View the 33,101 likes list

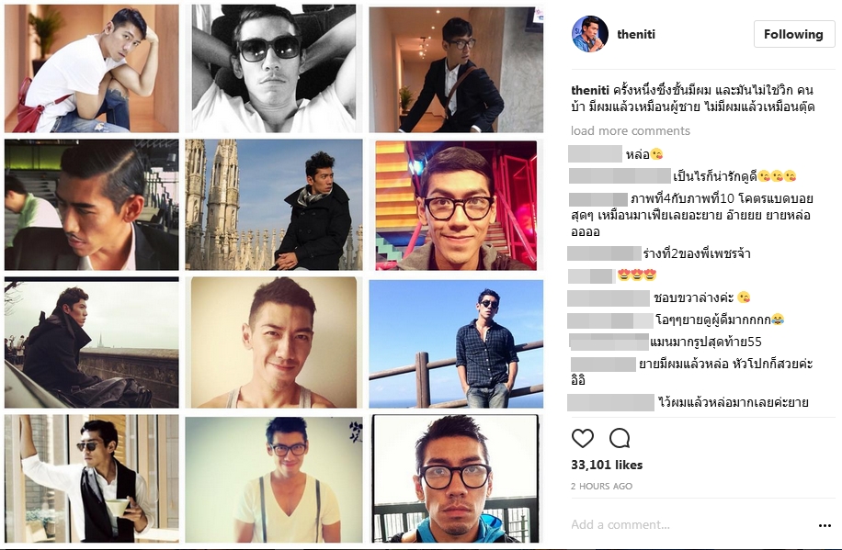click(607, 465)
